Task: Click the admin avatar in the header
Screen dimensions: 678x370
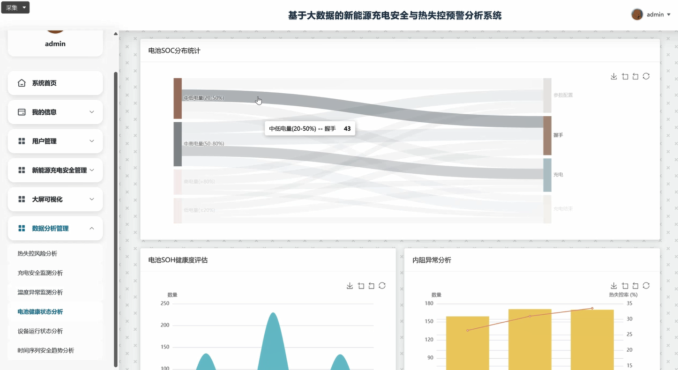Action: click(x=637, y=15)
